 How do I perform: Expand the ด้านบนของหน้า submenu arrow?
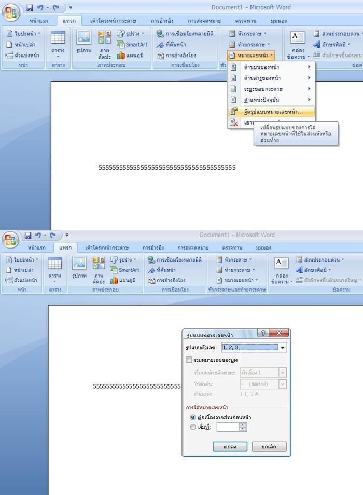(x=309, y=67)
